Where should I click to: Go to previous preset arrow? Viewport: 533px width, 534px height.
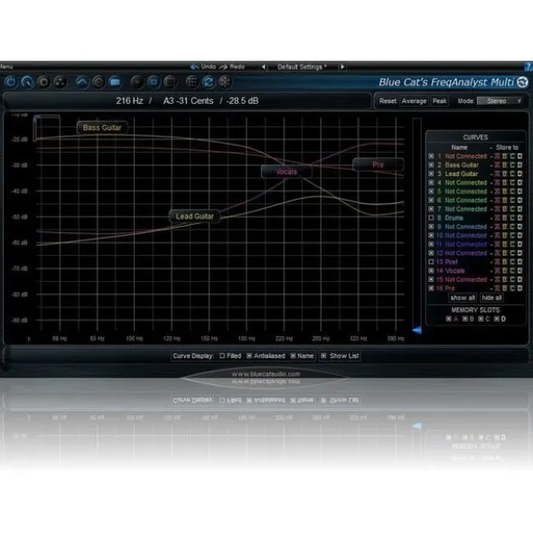[263, 67]
